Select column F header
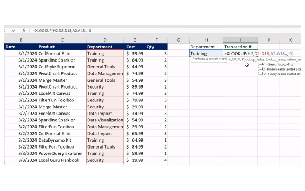 pyautogui.click(x=157, y=40)
